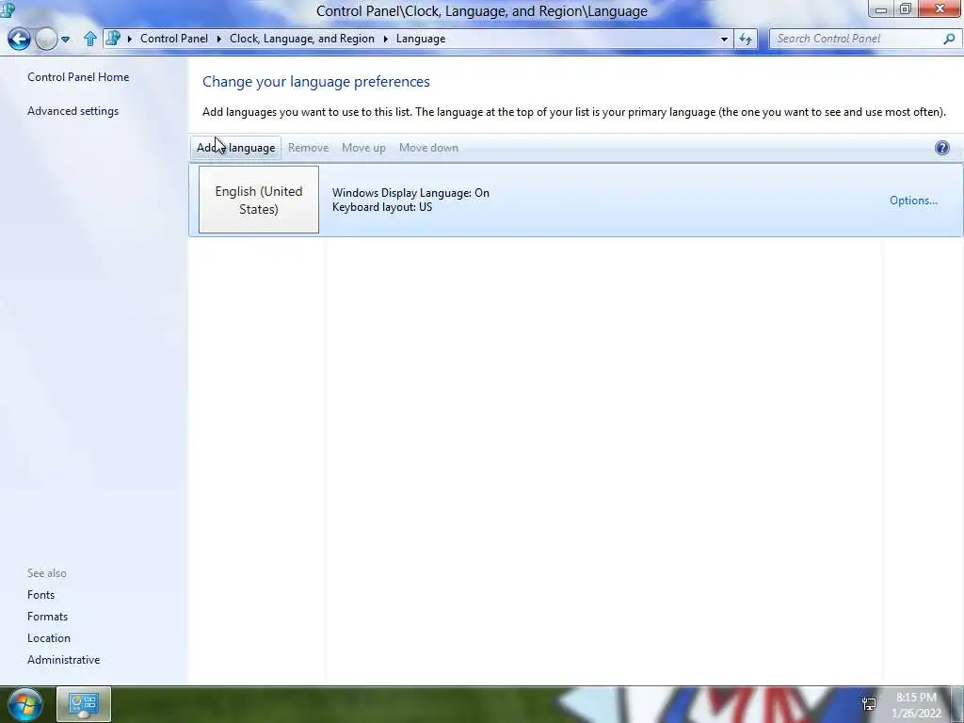Click Windows Display Language: On text
964x723 pixels.
tap(410, 192)
